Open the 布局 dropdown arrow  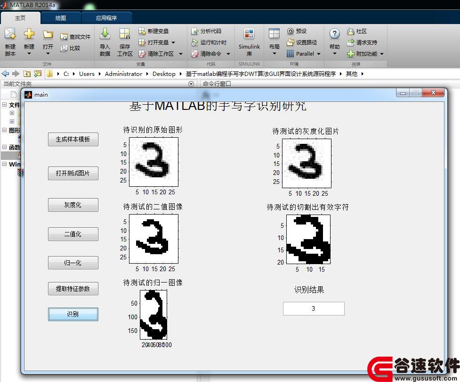274,54
